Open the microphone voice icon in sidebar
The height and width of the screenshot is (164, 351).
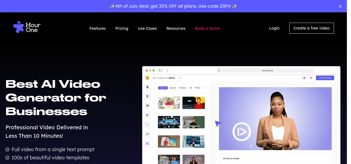(x=148, y=96)
